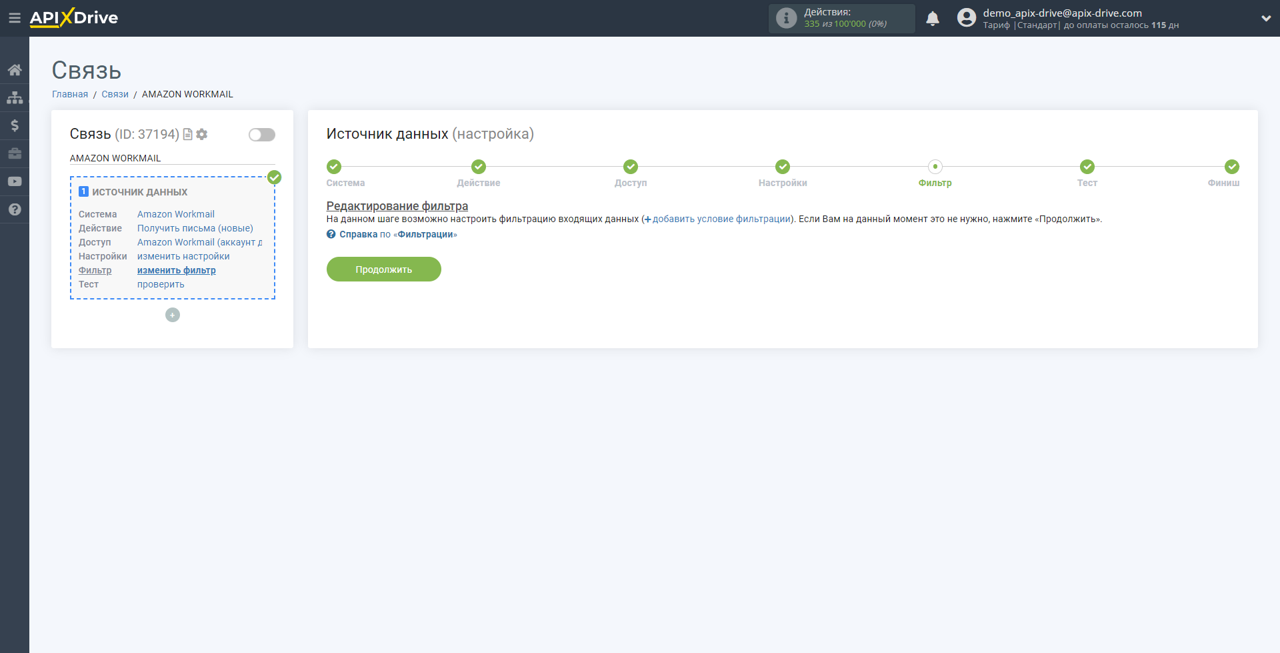
Task: Open the YouTube video sidebar icon
Action: click(x=15, y=181)
